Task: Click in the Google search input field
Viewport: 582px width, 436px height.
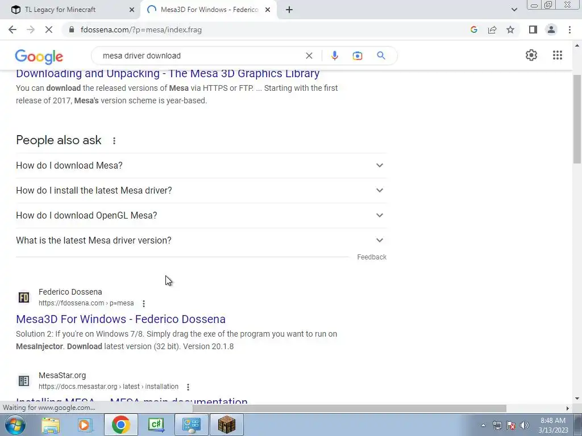Action: pos(201,56)
